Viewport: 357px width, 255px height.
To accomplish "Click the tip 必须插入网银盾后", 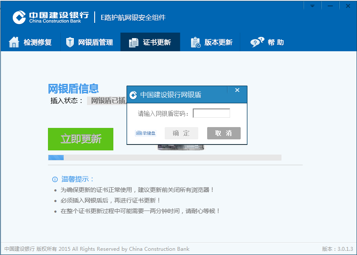I will [x=110, y=200].
